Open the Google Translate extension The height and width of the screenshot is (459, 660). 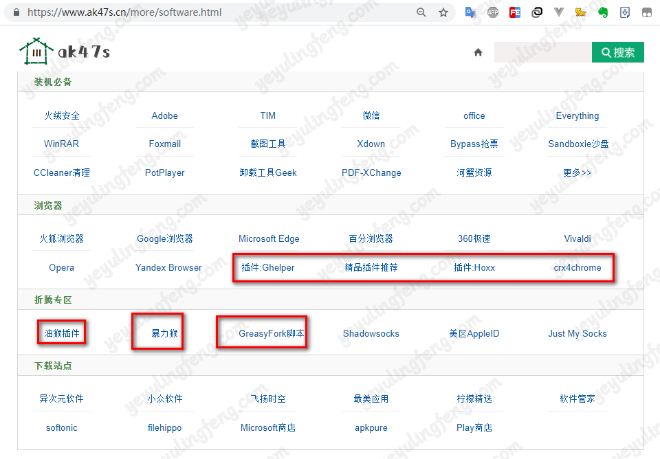click(470, 12)
